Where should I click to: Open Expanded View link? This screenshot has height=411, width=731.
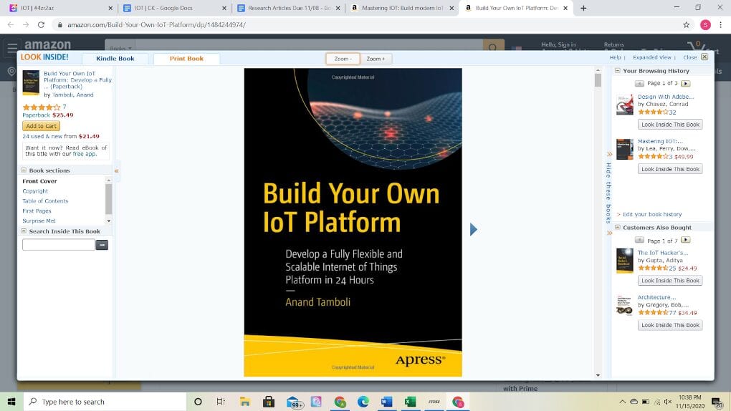(651, 57)
